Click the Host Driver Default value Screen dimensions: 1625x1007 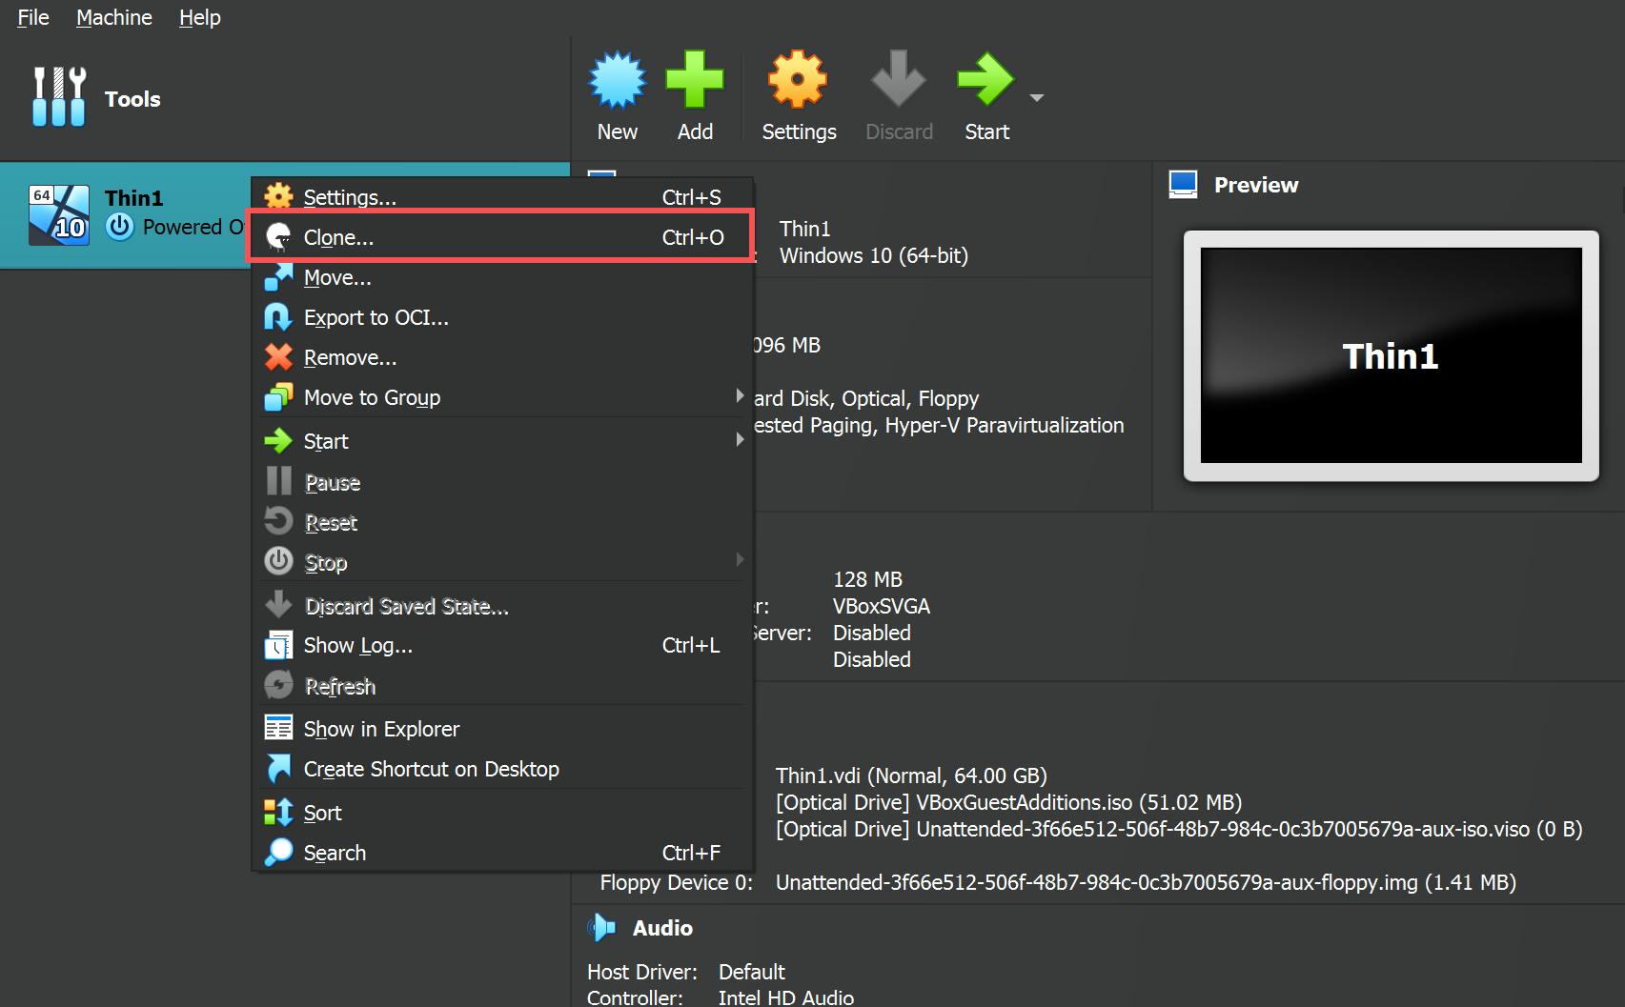pos(752,972)
